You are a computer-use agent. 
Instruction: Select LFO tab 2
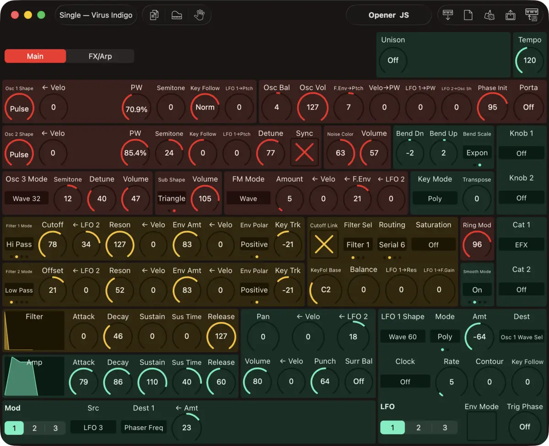[419, 427]
